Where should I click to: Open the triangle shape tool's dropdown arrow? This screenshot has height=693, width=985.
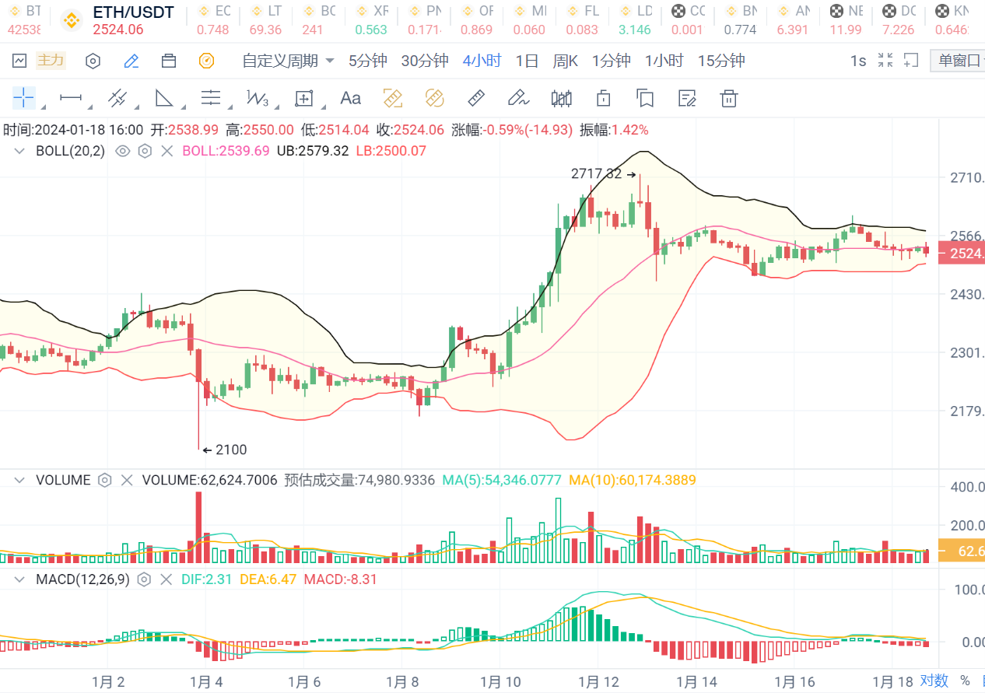(183, 106)
